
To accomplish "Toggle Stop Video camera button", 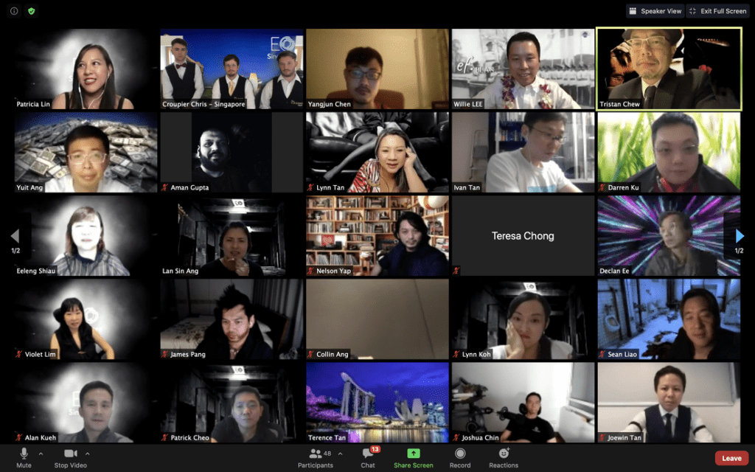I will pos(71,457).
